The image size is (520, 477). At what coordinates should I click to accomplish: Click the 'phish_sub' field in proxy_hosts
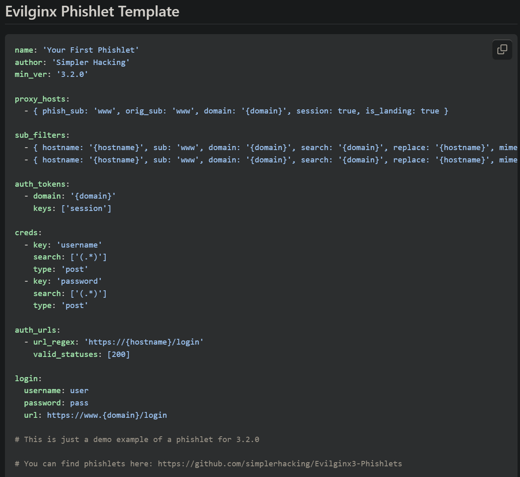pyautogui.click(x=63, y=111)
